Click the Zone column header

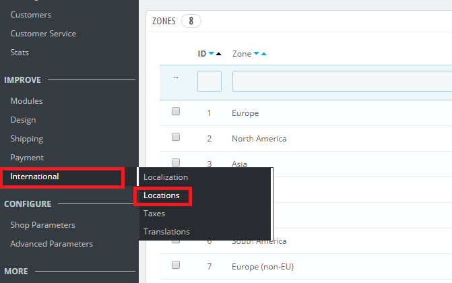[242, 54]
